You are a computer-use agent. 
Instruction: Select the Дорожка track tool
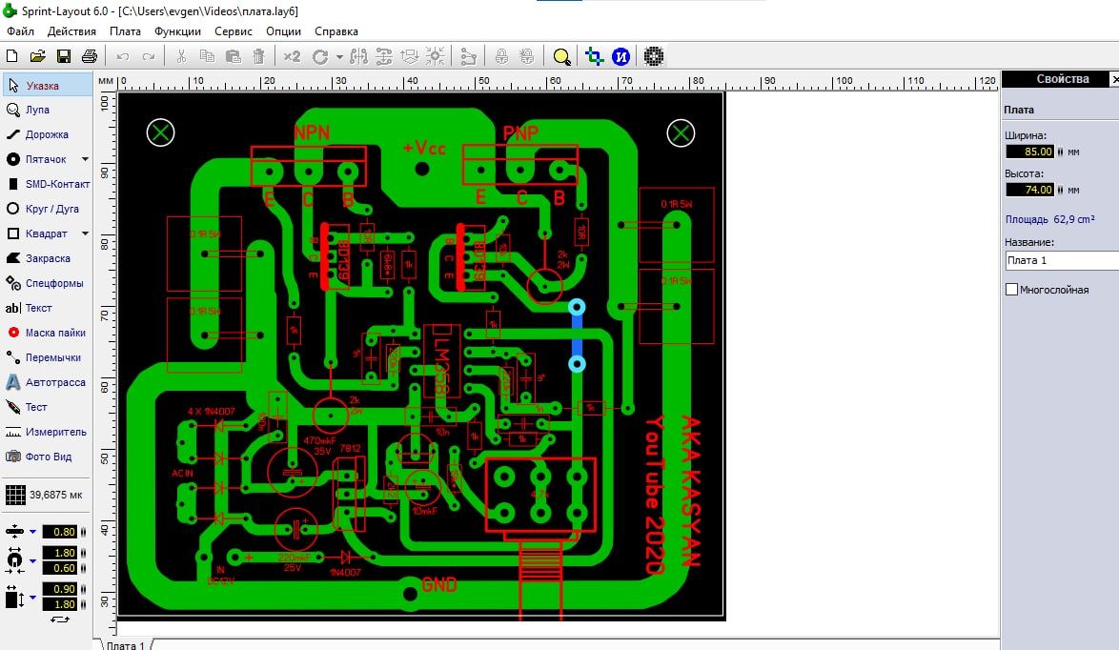[46, 134]
